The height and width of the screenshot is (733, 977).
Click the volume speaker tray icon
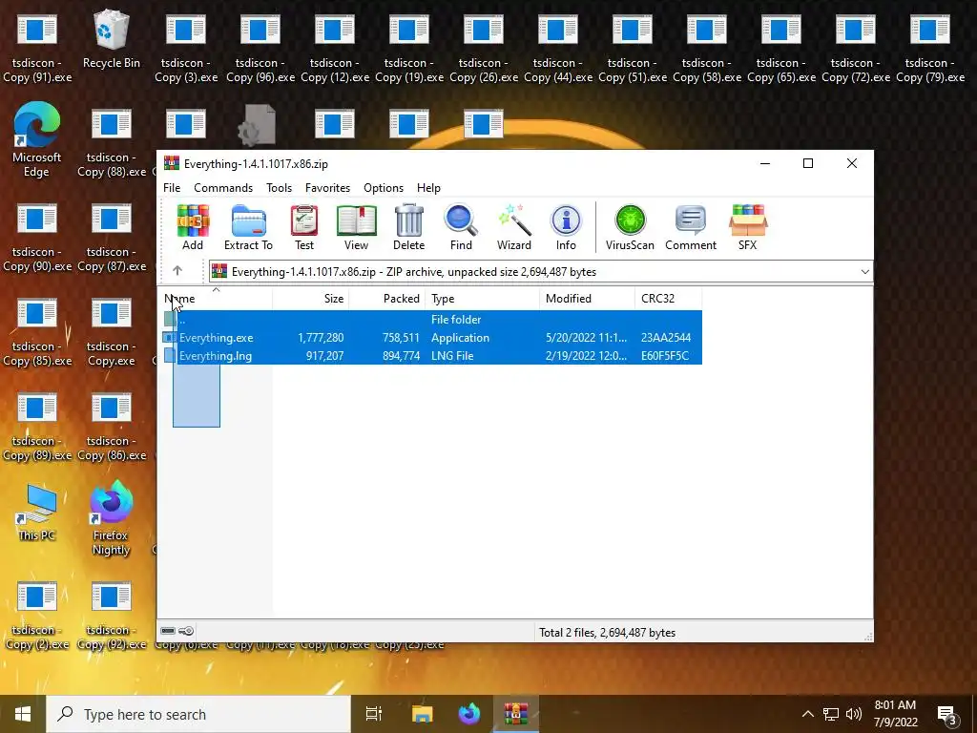[854, 714]
